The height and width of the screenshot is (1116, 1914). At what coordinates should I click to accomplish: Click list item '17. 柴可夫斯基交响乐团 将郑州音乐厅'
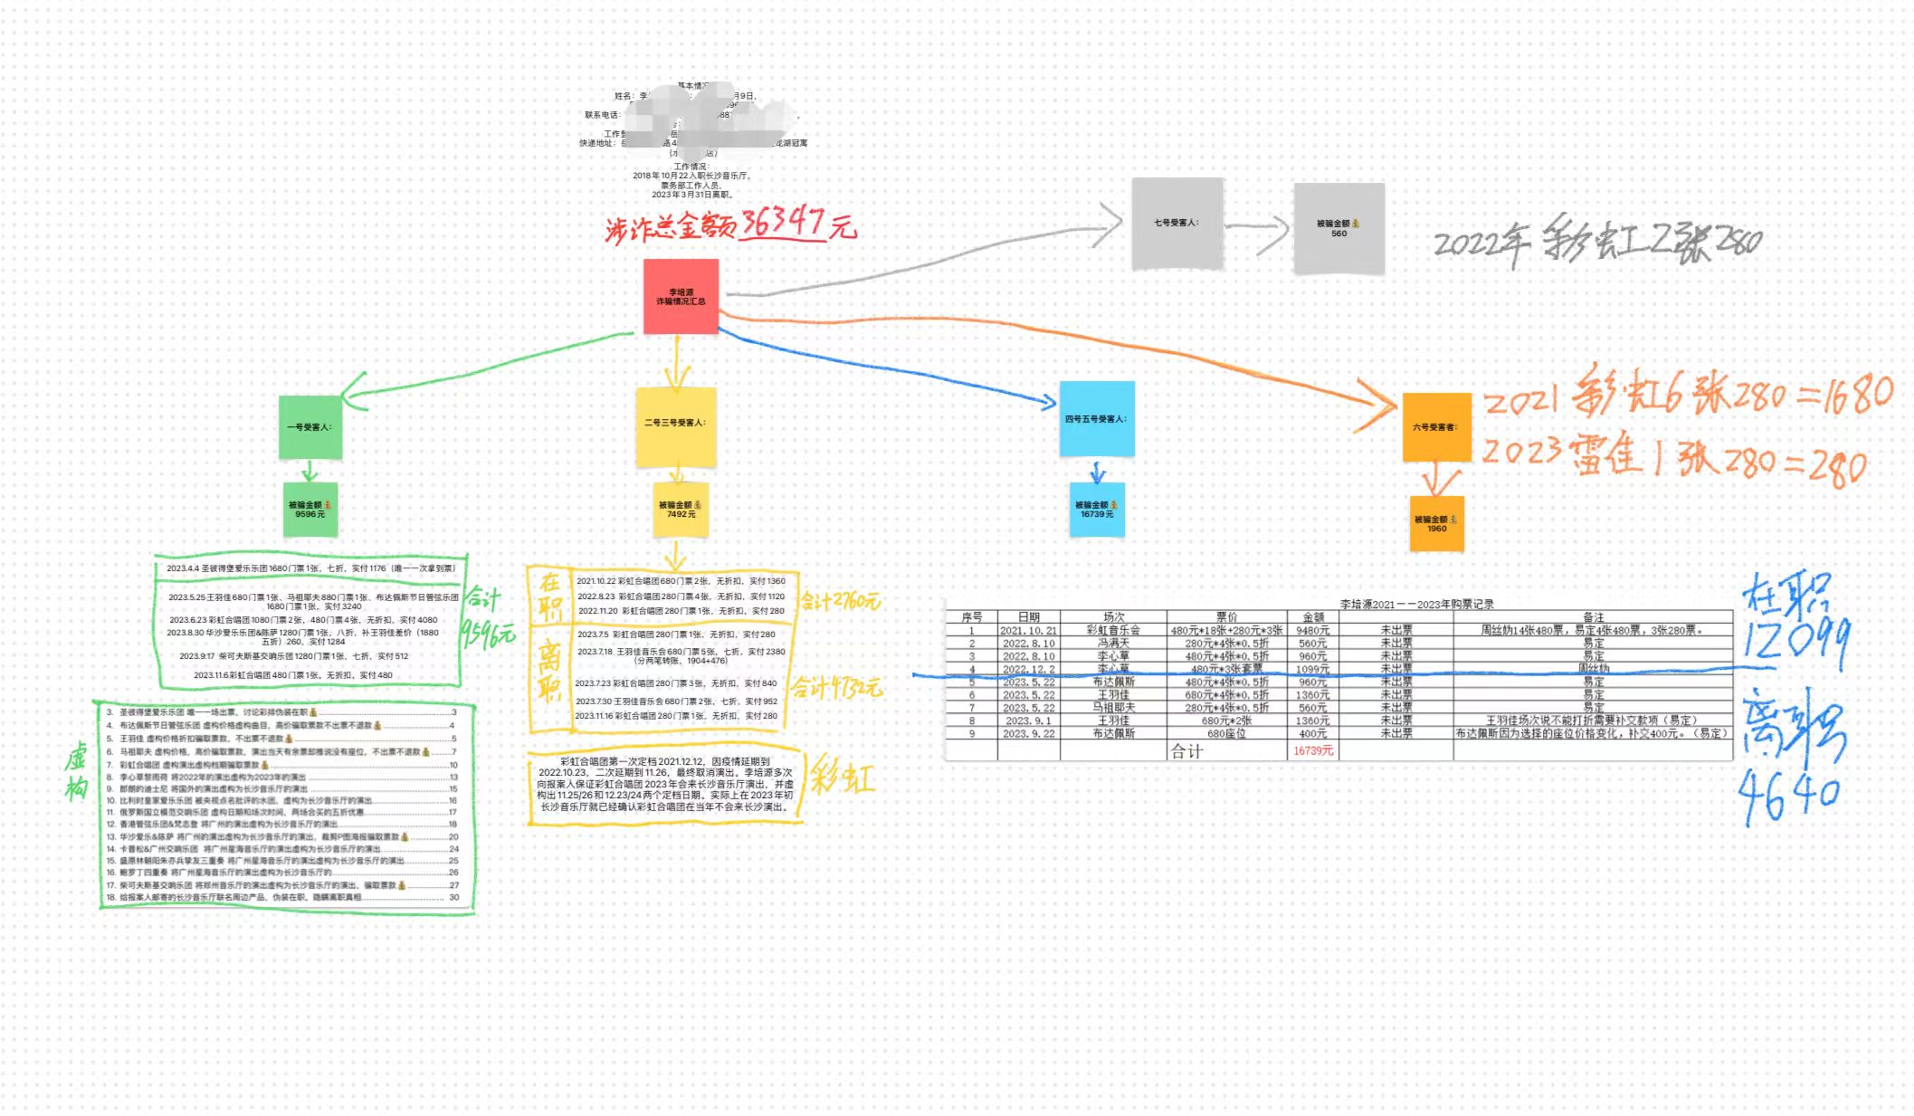point(281,885)
